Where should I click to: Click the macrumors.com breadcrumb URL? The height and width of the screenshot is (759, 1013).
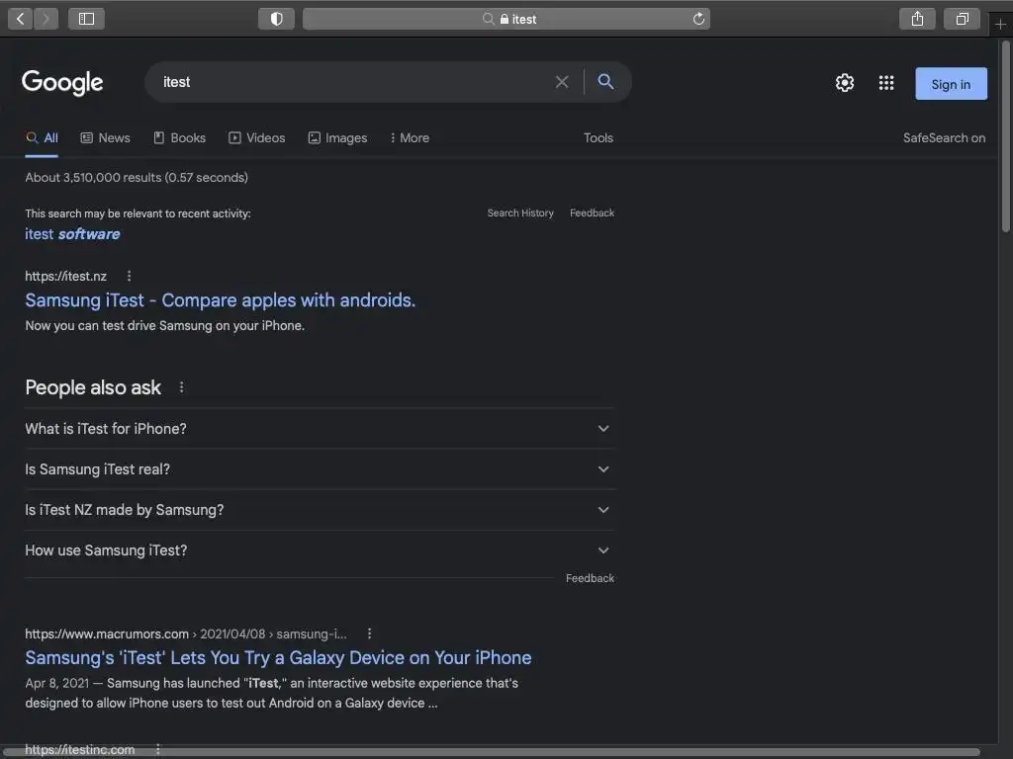[186, 633]
